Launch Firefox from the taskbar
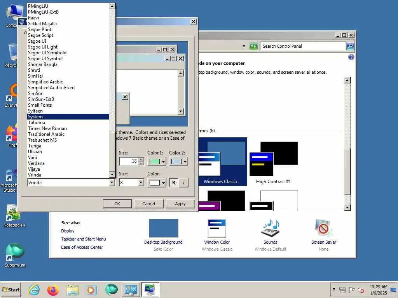The width and height of the screenshot is (398, 298). (53, 290)
